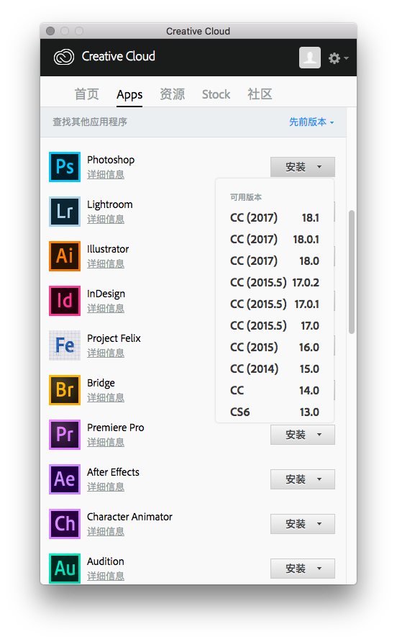Expand Audition install version arrow

coord(319,569)
